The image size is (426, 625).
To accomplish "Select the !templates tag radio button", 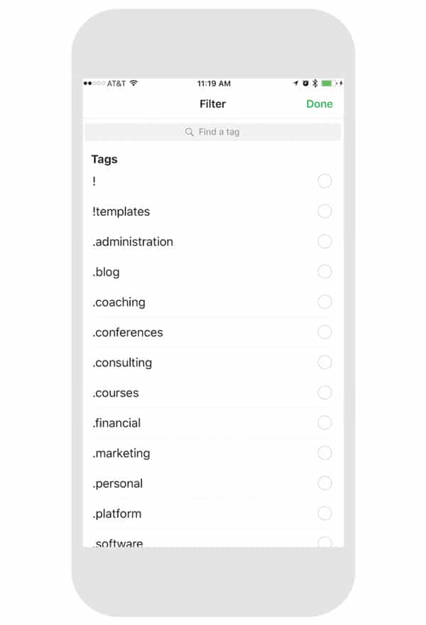I will click(x=324, y=211).
